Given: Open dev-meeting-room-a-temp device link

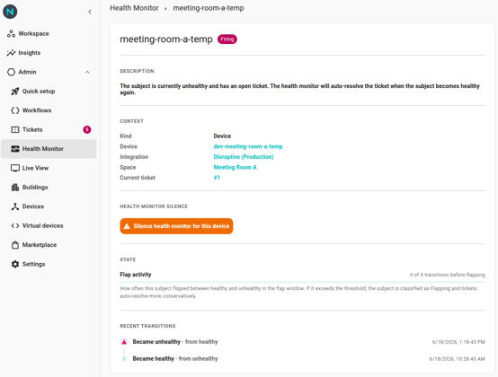Looking at the screenshot, I should tap(248, 146).
